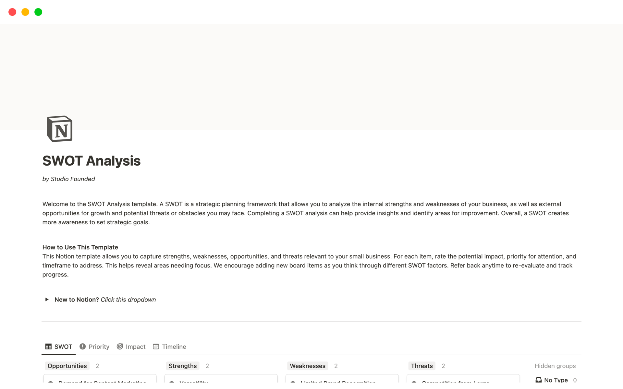Expand the New to Notion dropdown triangle
623x389 pixels.
point(47,300)
